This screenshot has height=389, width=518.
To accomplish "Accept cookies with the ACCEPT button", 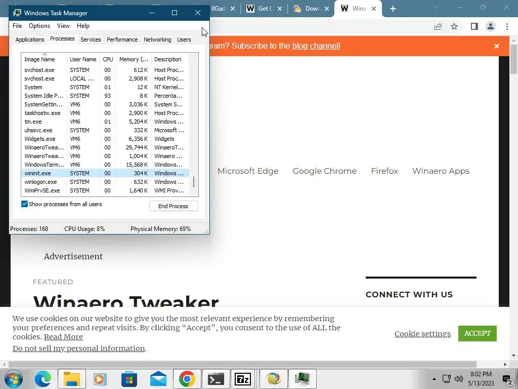I will click(x=478, y=333).
